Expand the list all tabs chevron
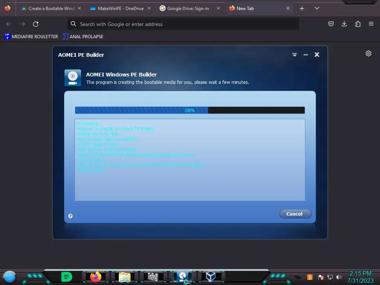Viewport: 380px width, 285px height. (x=317, y=8)
